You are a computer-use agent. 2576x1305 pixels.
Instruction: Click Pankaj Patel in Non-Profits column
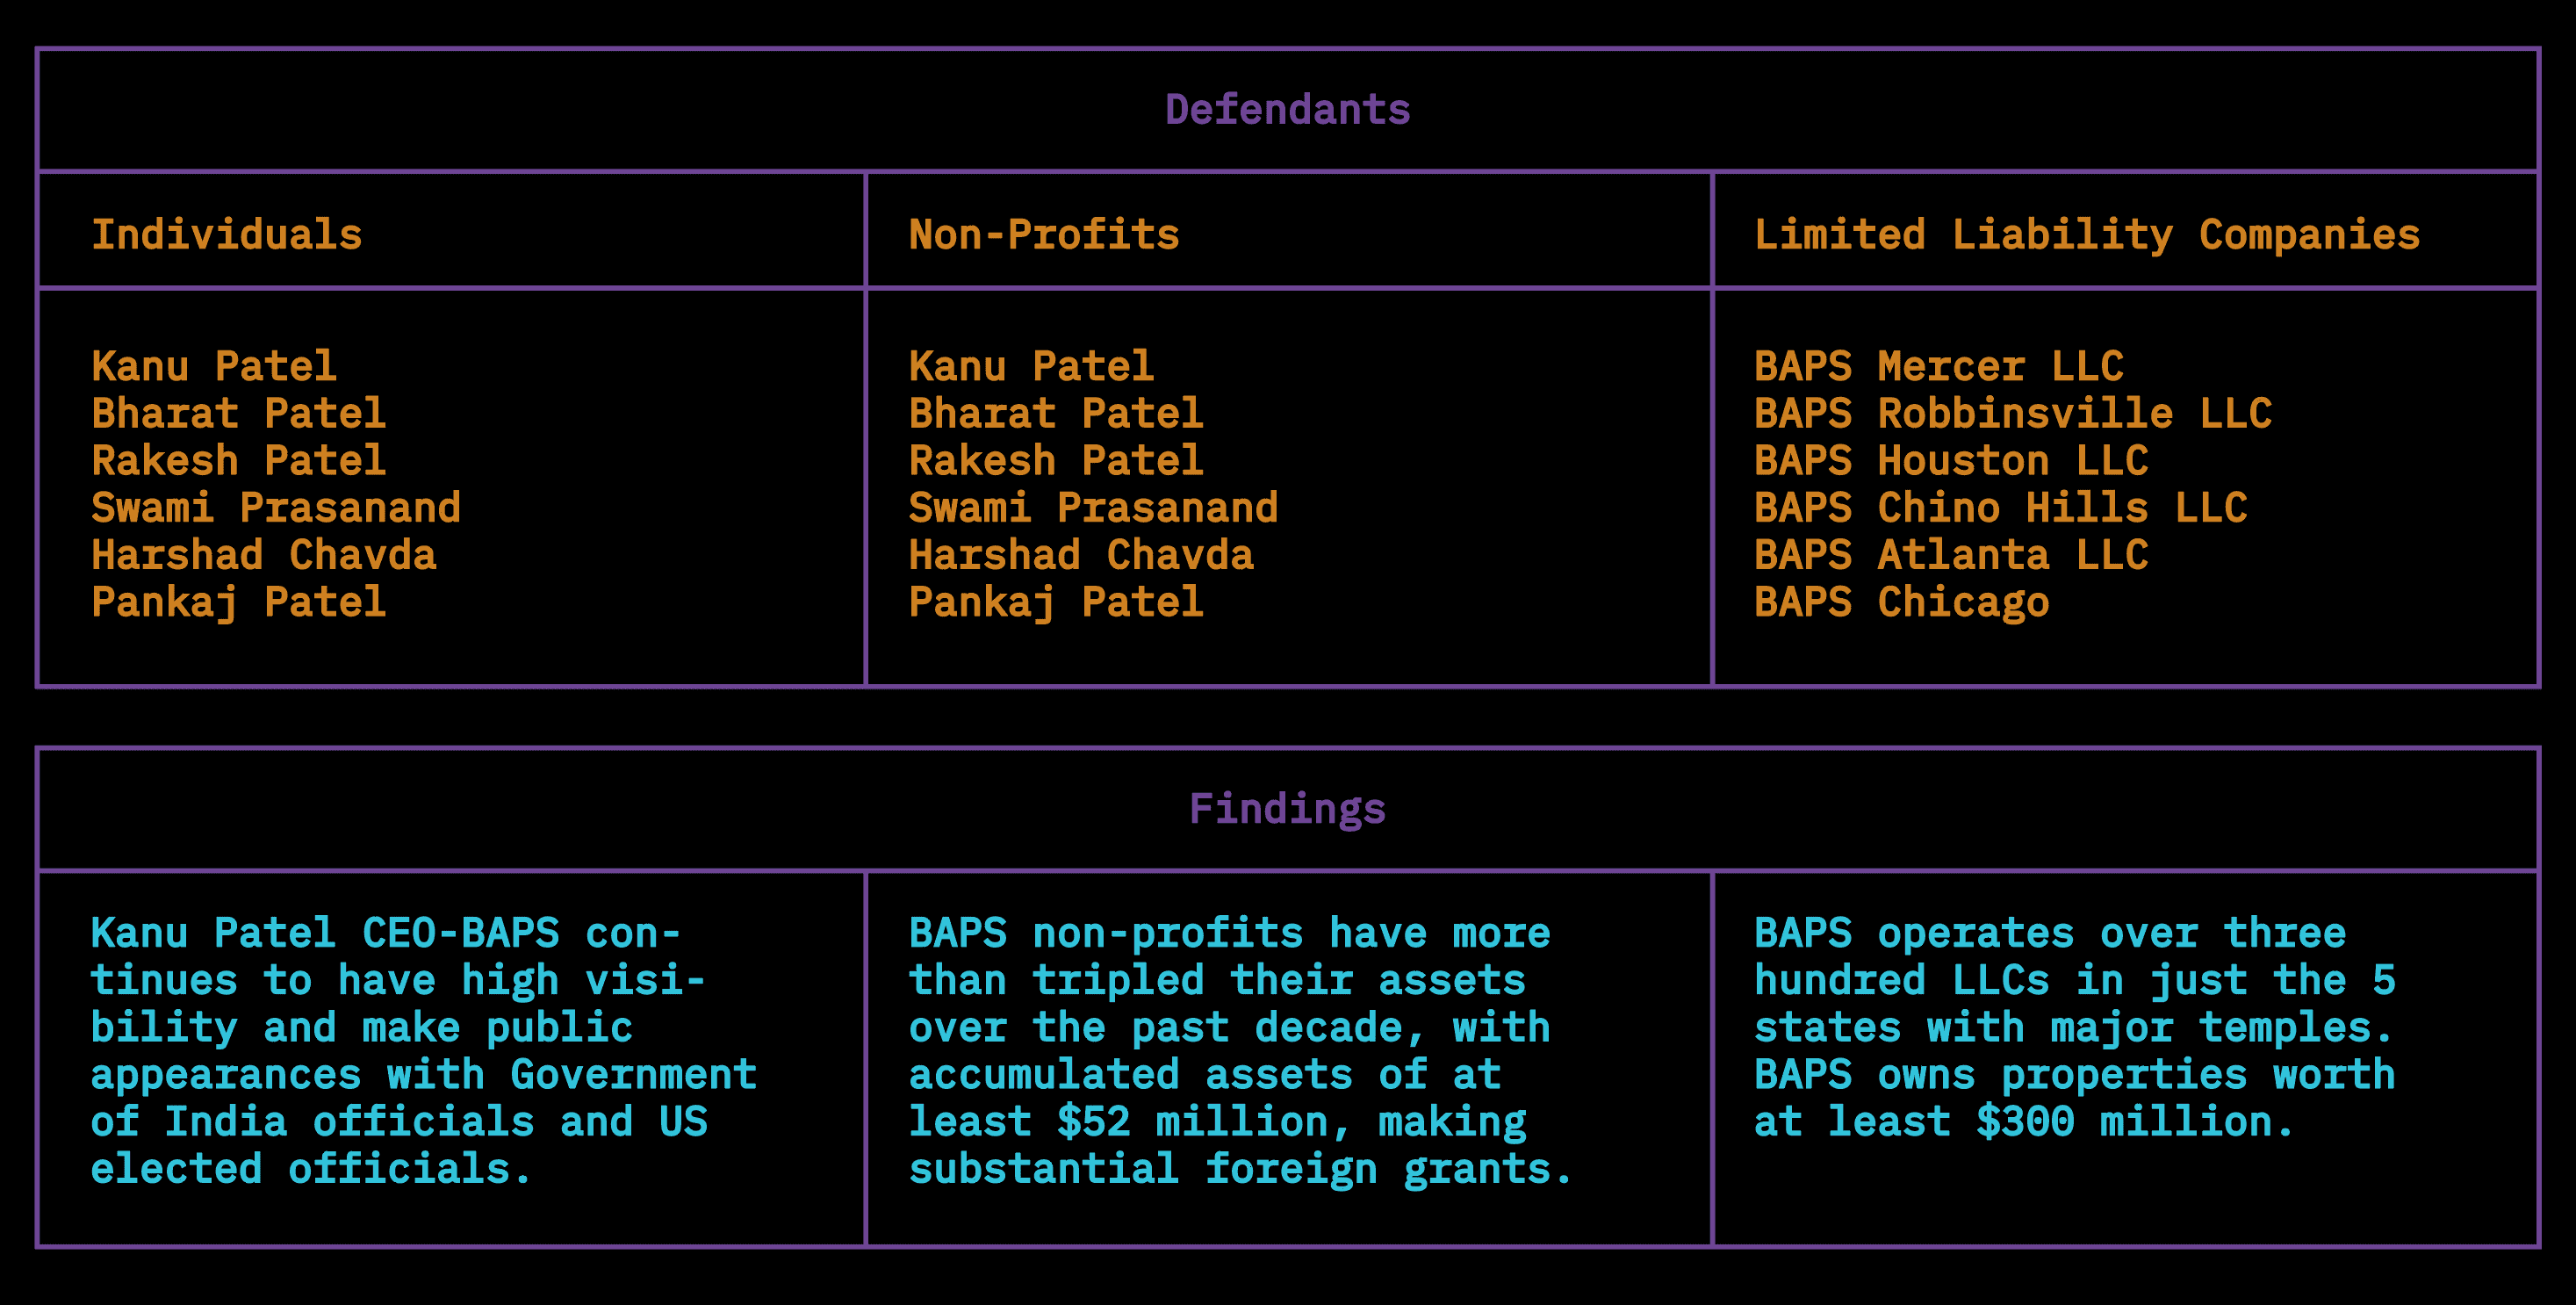tap(1056, 602)
